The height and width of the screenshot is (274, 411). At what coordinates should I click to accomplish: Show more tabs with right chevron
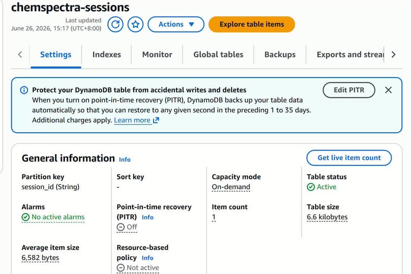(393, 55)
